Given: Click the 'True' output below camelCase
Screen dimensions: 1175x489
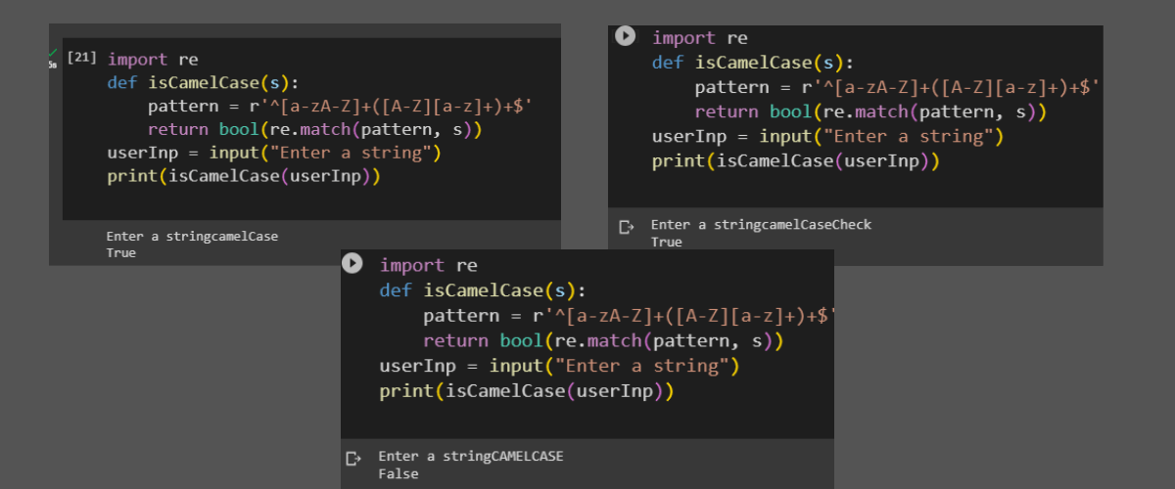Looking at the screenshot, I should point(121,252).
